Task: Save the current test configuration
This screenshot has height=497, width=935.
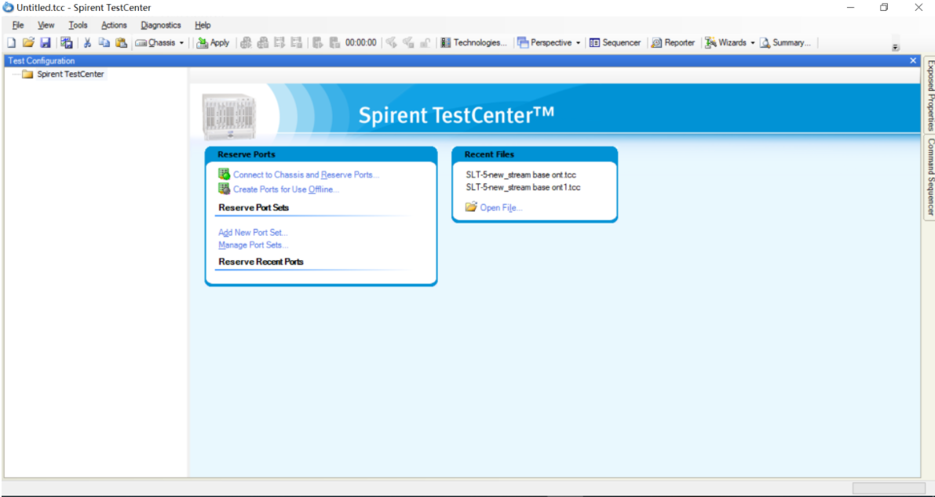Action: [x=46, y=42]
